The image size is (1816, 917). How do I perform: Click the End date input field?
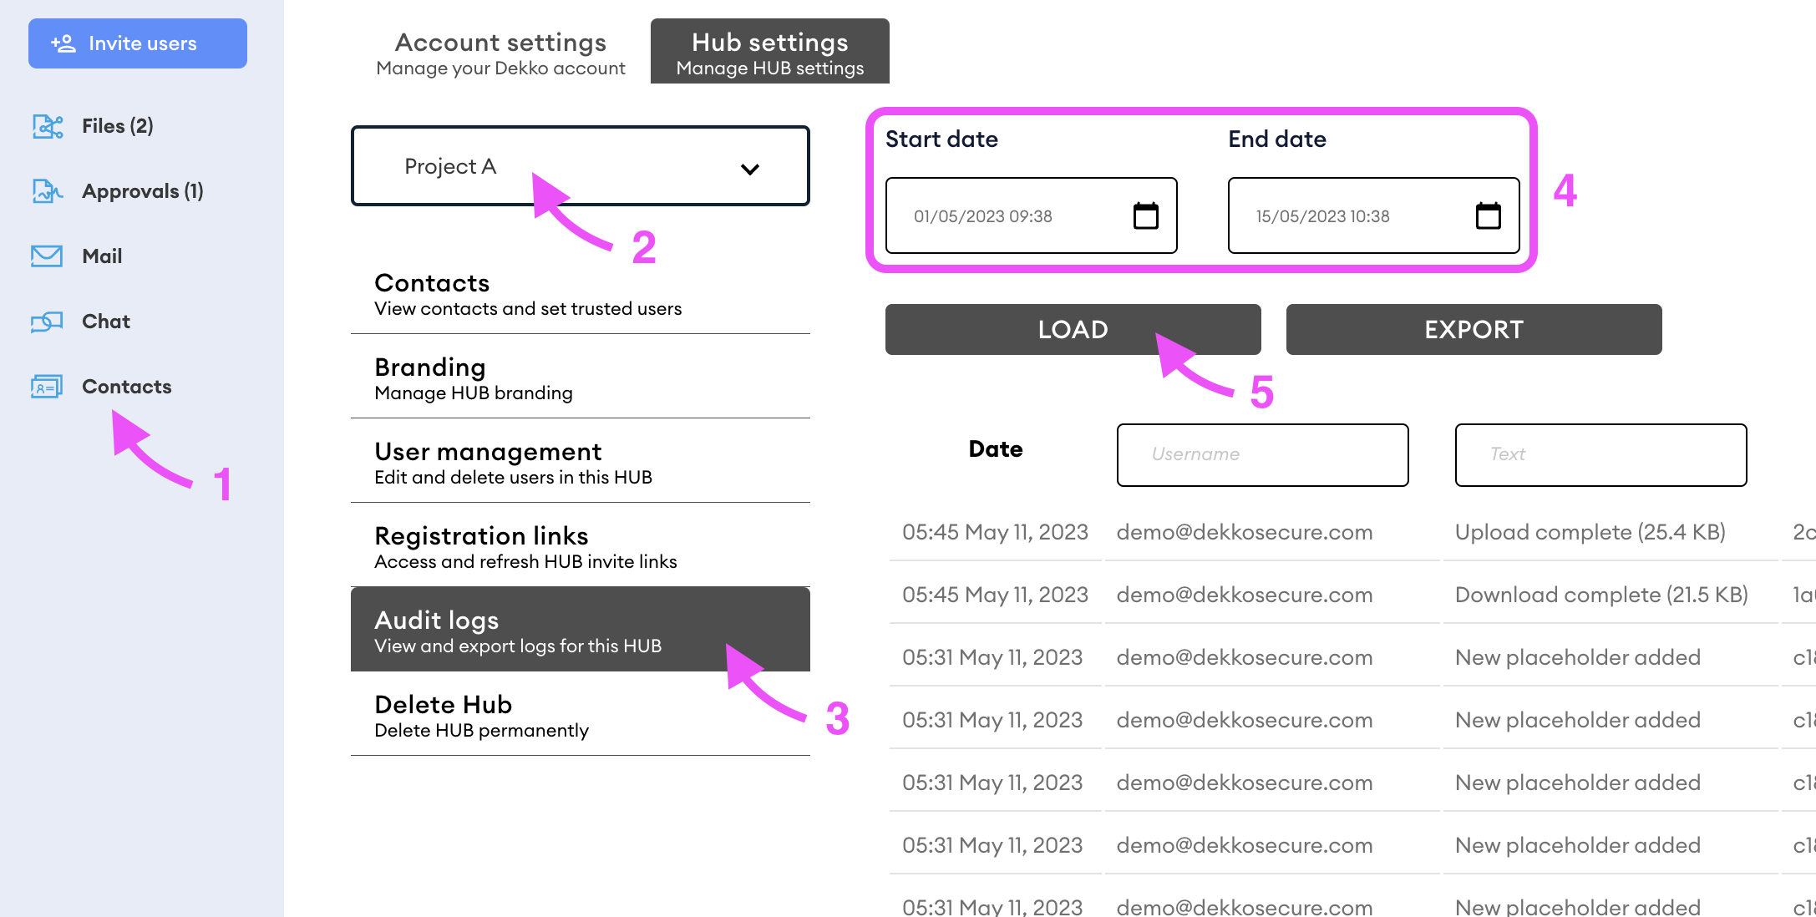click(x=1374, y=215)
